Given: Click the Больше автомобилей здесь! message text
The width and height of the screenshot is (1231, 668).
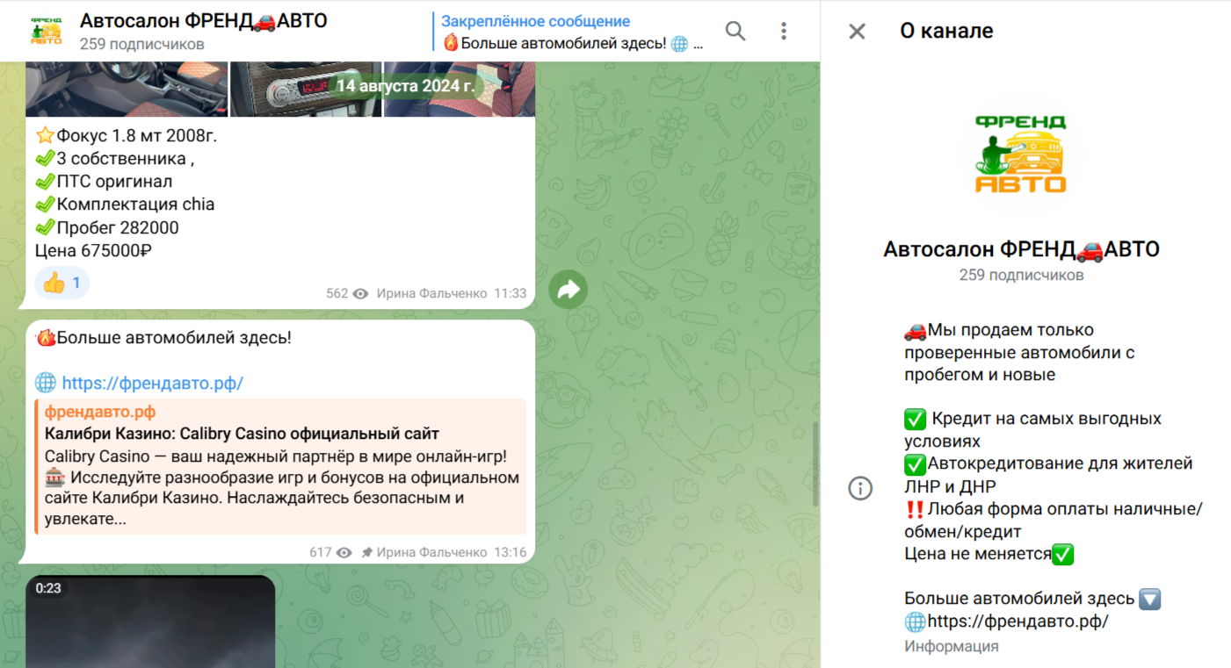Looking at the screenshot, I should click(x=163, y=338).
